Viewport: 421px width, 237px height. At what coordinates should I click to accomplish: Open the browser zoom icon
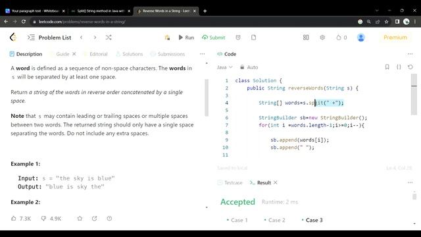click(x=368, y=22)
